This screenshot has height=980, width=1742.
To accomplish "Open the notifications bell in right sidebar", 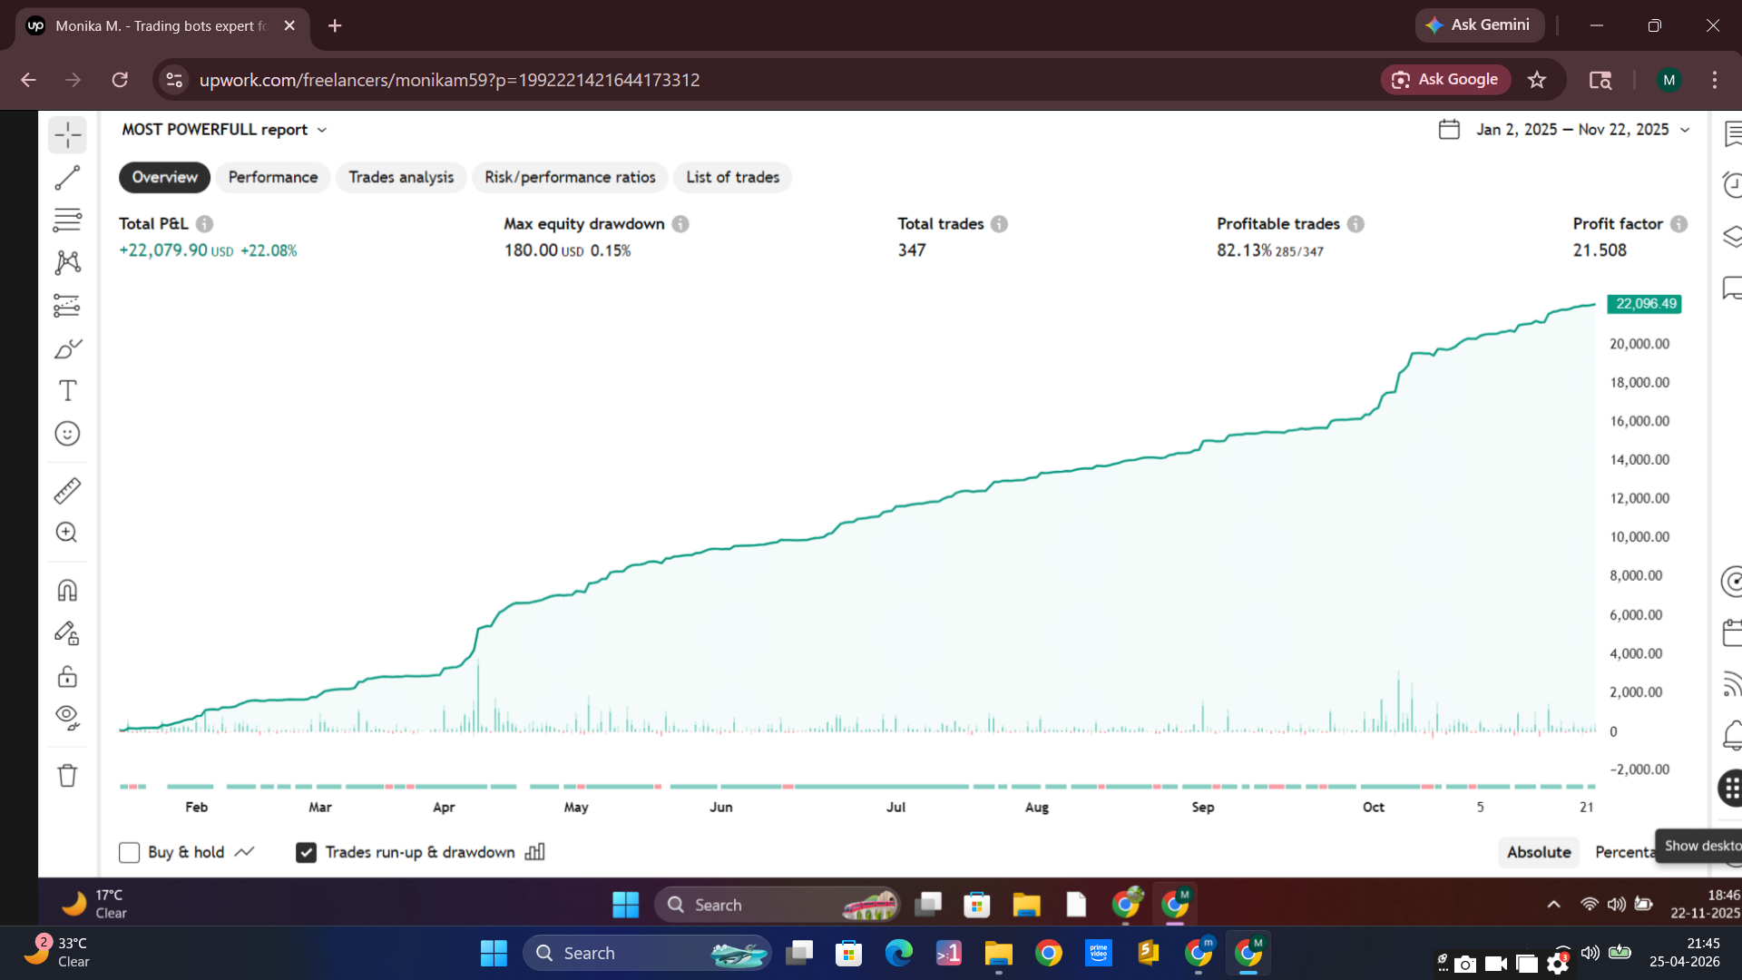I will click(1732, 735).
